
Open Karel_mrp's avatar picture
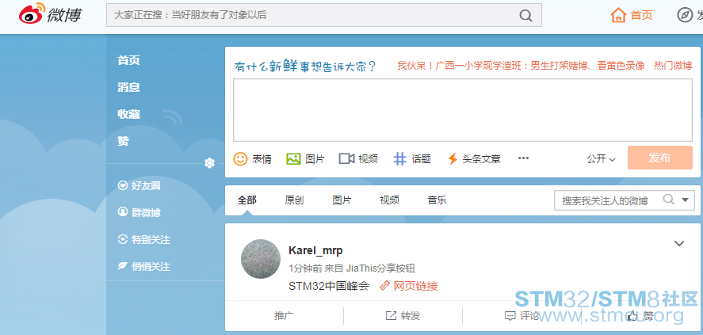coord(261,259)
